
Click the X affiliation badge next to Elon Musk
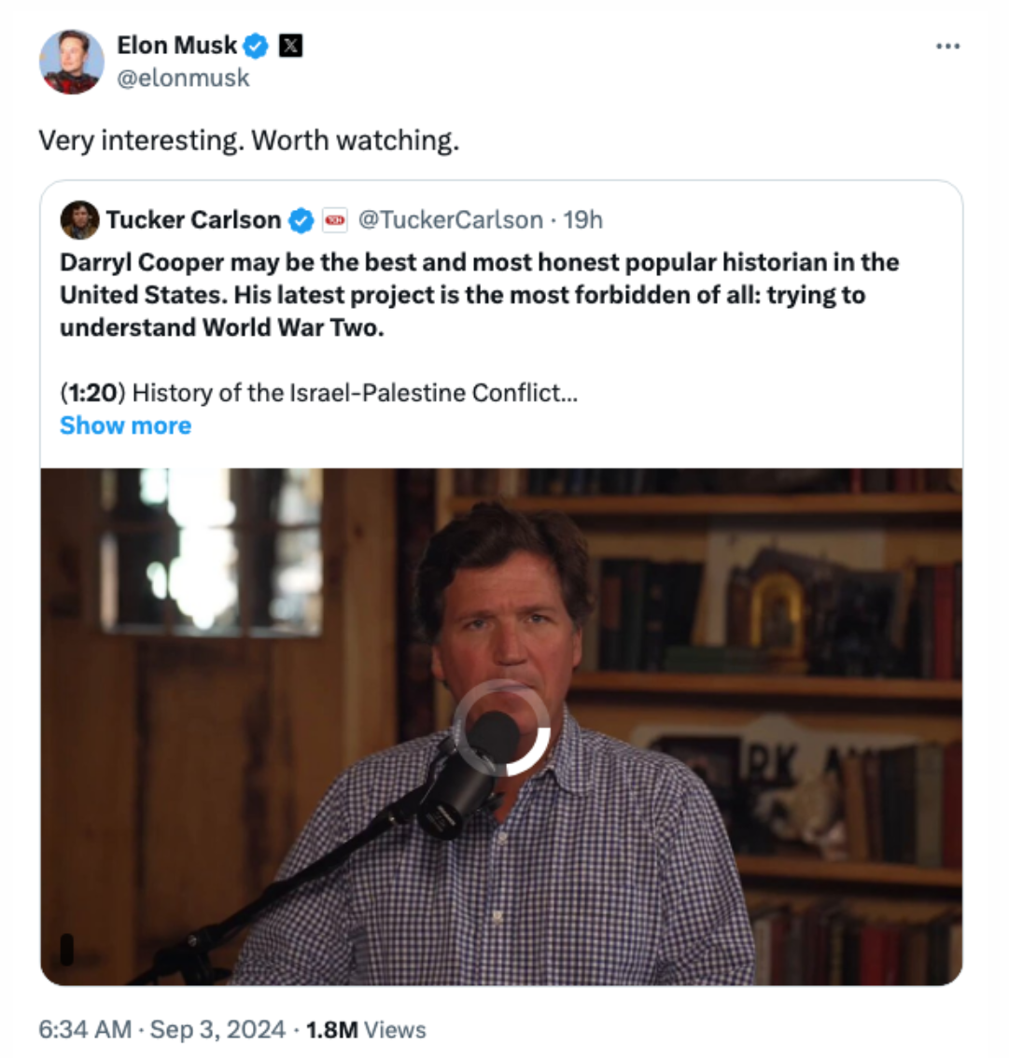(290, 45)
